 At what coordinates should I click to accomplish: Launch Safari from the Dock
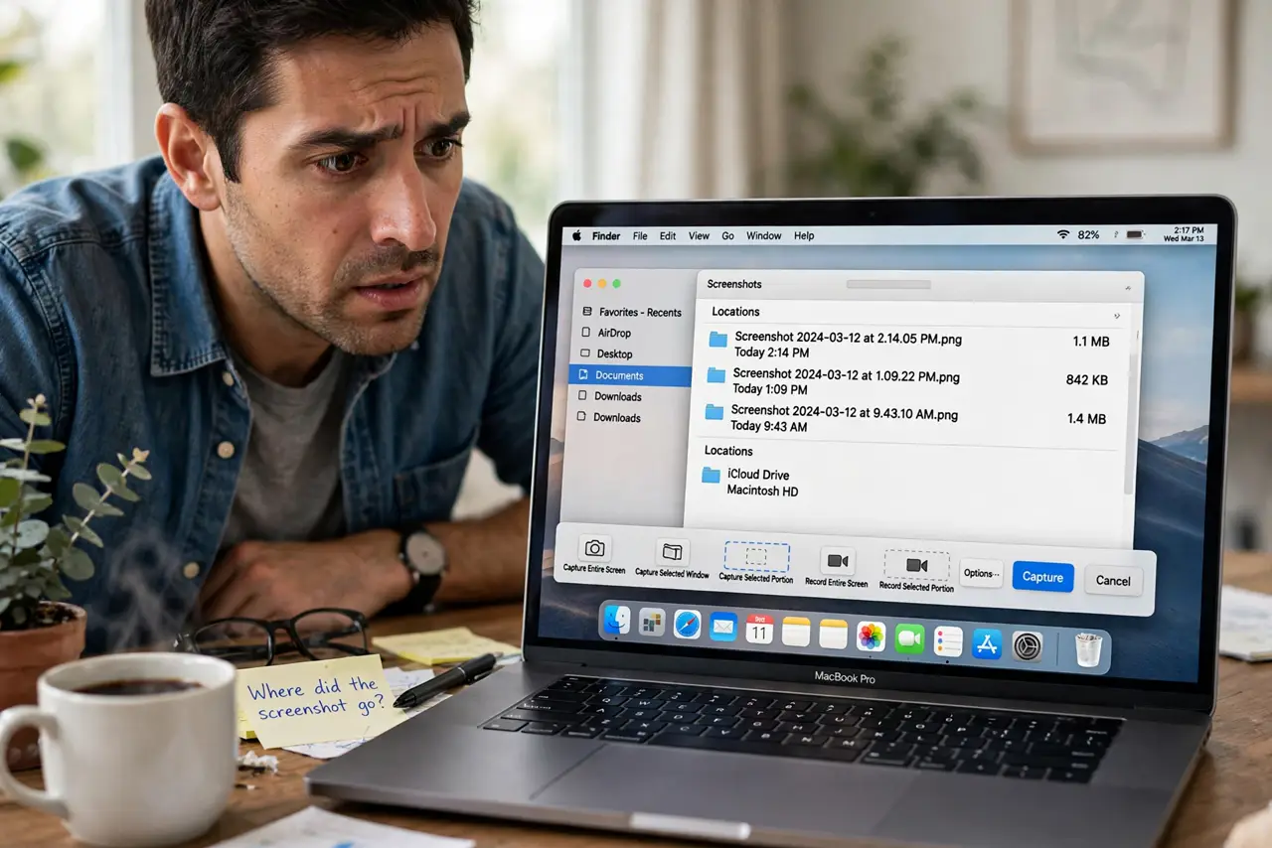point(688,625)
